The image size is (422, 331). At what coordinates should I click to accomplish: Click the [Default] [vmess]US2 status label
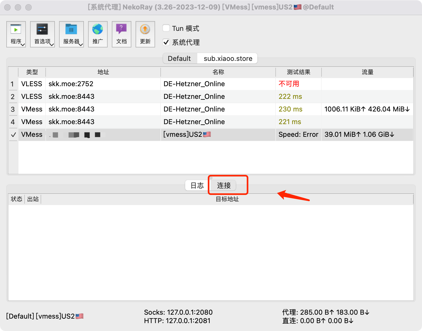pos(45,316)
